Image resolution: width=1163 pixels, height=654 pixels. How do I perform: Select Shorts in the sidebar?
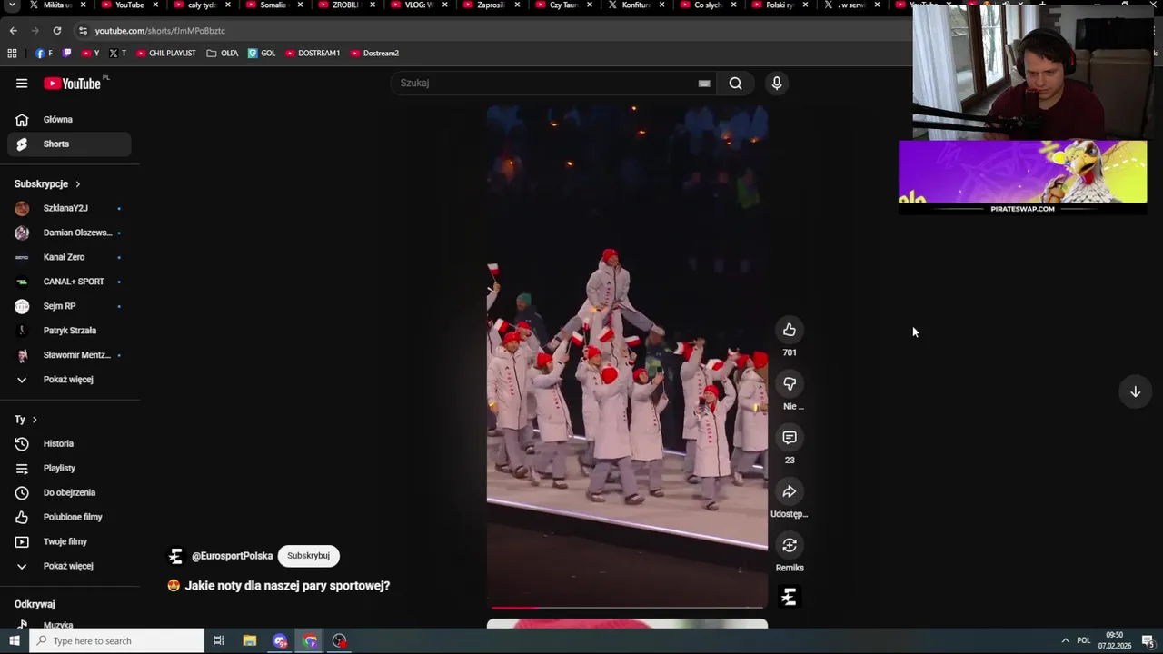point(69,144)
